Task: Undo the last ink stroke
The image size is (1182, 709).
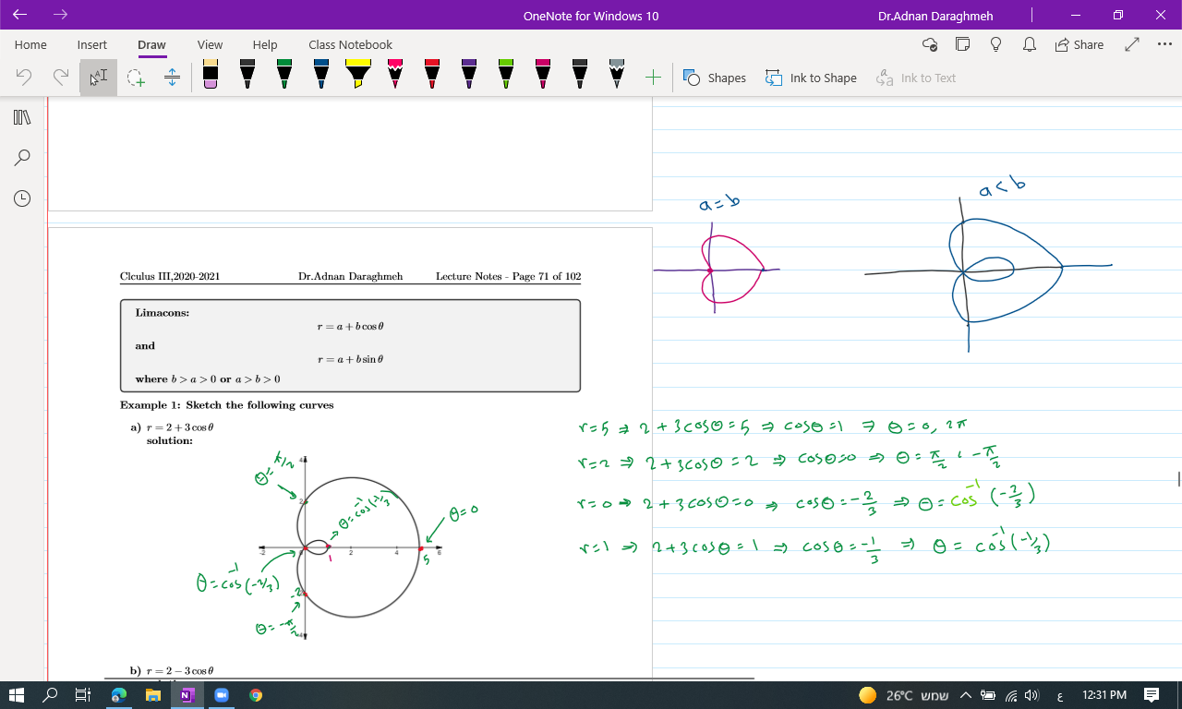Action: [24, 78]
